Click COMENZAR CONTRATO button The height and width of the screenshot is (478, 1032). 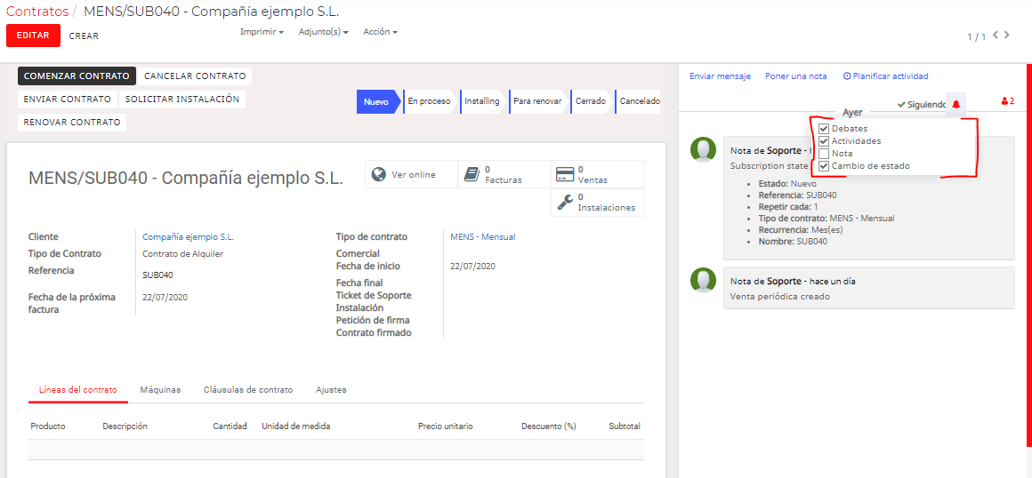click(x=77, y=76)
